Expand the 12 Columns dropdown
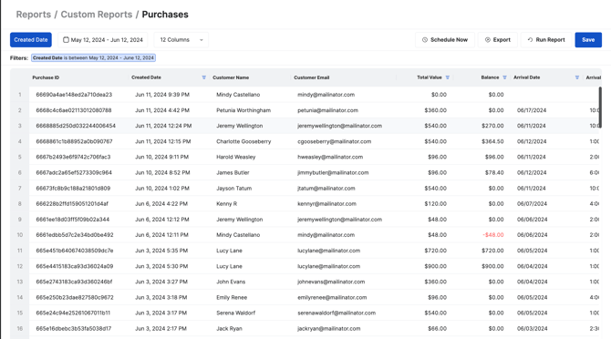Screen dimensions: 611x339 coord(181,40)
